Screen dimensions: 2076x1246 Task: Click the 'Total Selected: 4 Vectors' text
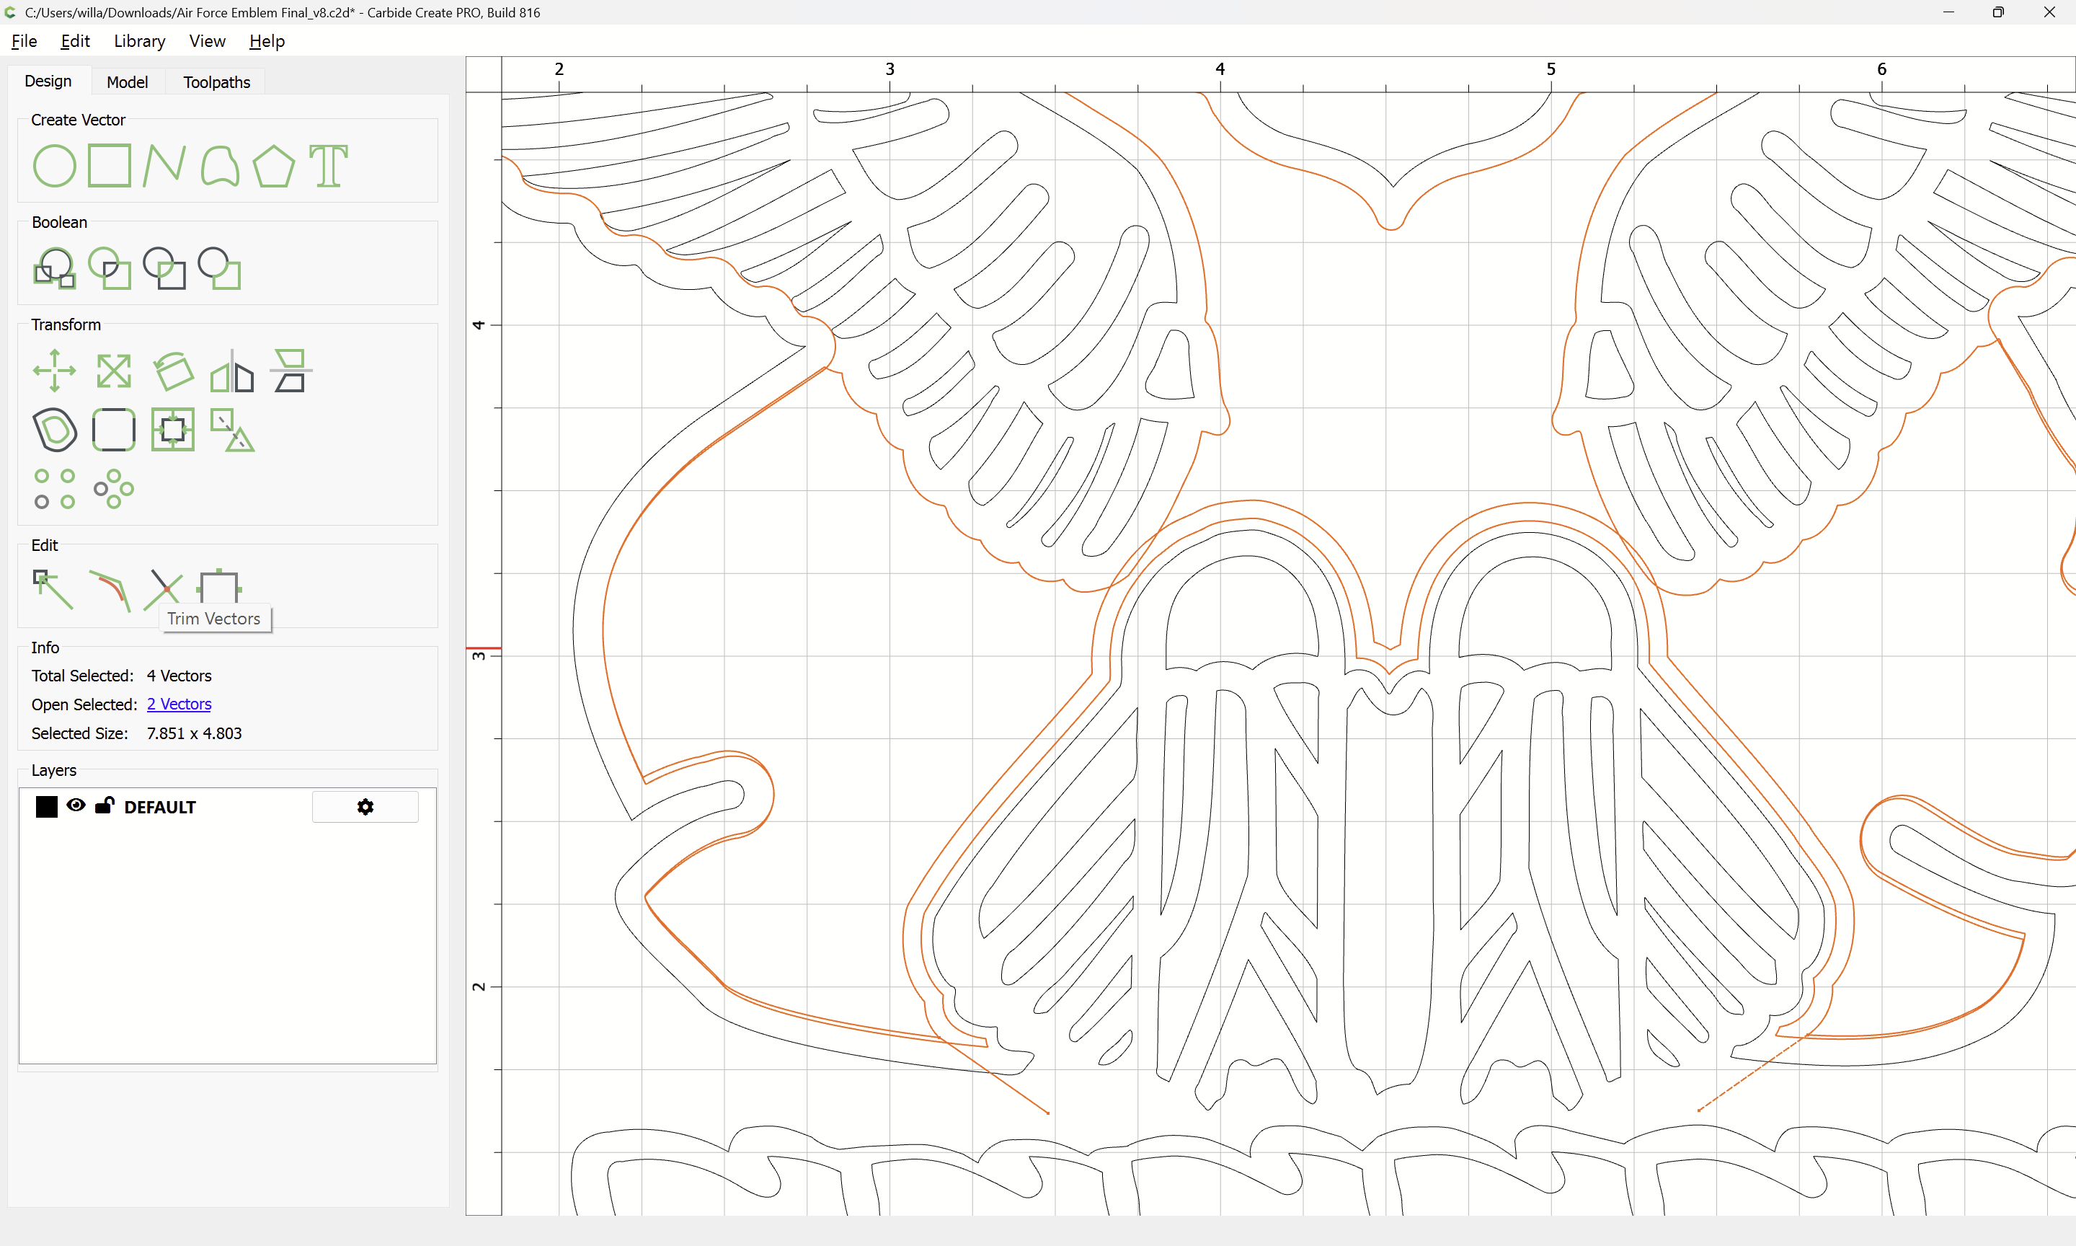coord(122,675)
